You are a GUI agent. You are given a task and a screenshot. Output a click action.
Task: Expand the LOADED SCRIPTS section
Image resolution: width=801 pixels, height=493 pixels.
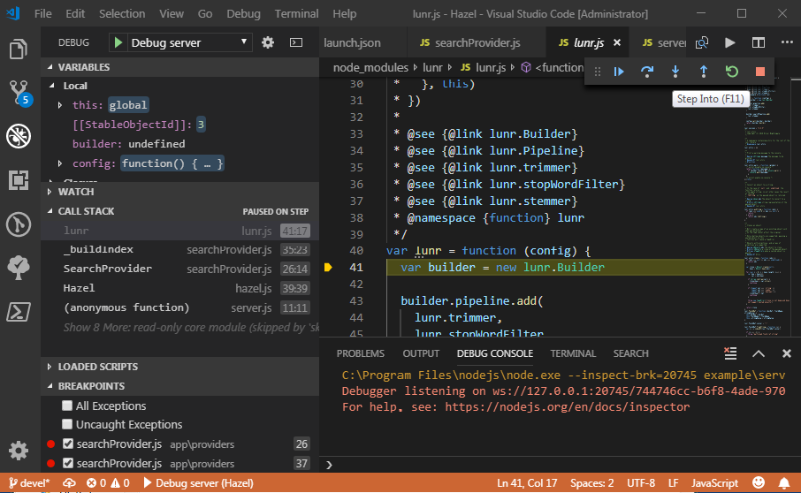179,367
